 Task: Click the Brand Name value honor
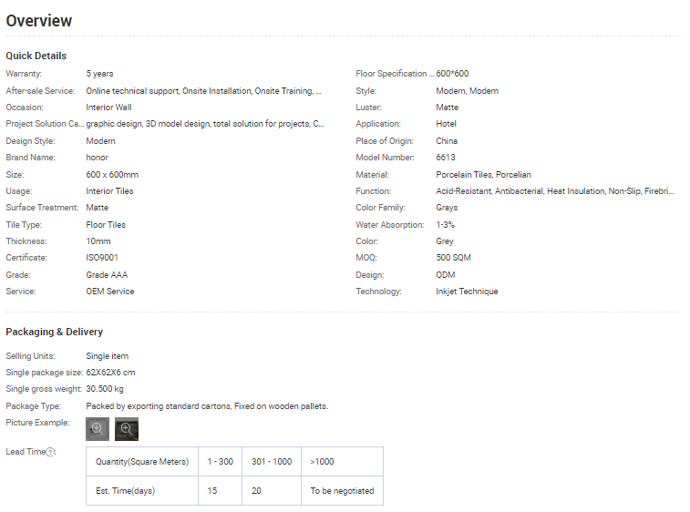point(97,158)
